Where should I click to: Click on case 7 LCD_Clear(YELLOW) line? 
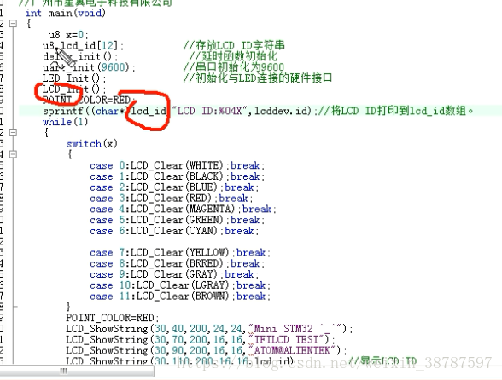point(180,253)
